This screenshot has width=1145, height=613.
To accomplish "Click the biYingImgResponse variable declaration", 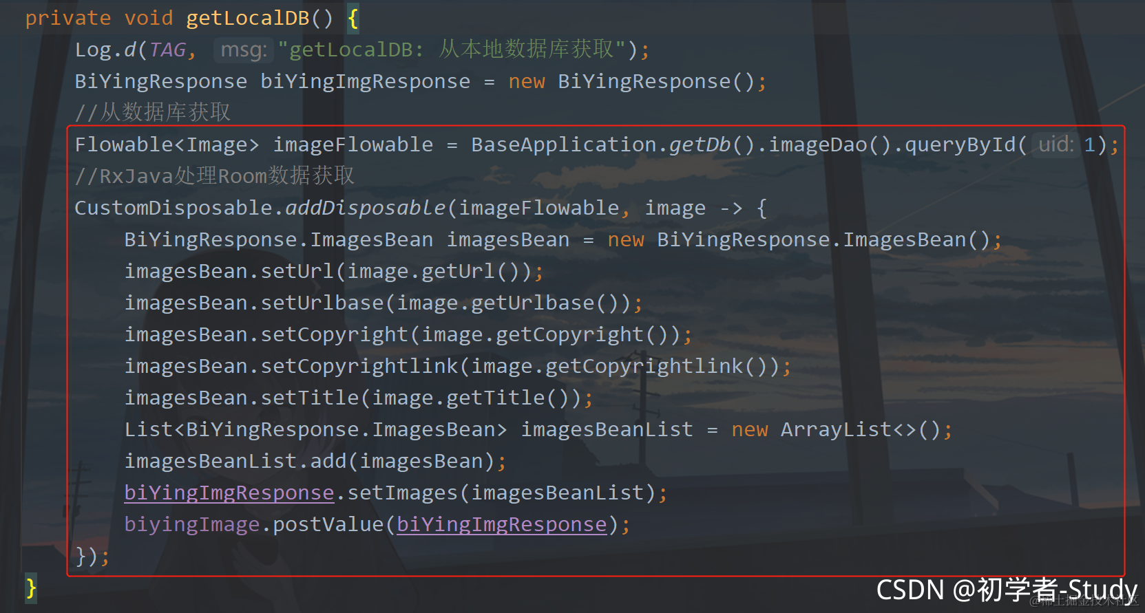I will 365,81.
